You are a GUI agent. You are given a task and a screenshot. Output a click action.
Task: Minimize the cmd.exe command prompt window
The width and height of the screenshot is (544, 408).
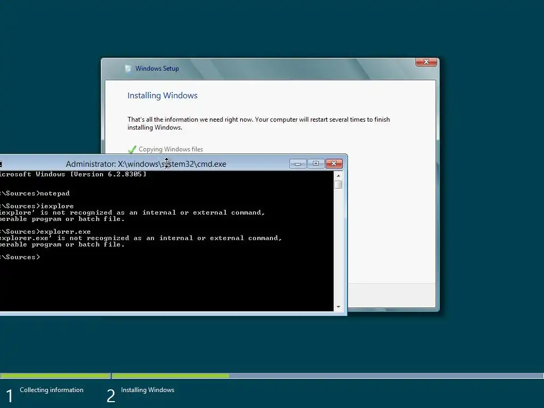click(297, 164)
